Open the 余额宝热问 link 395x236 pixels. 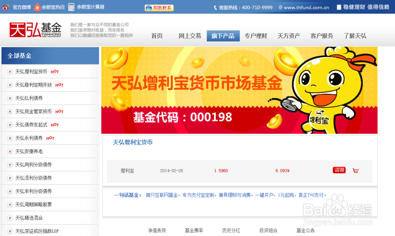53,7
